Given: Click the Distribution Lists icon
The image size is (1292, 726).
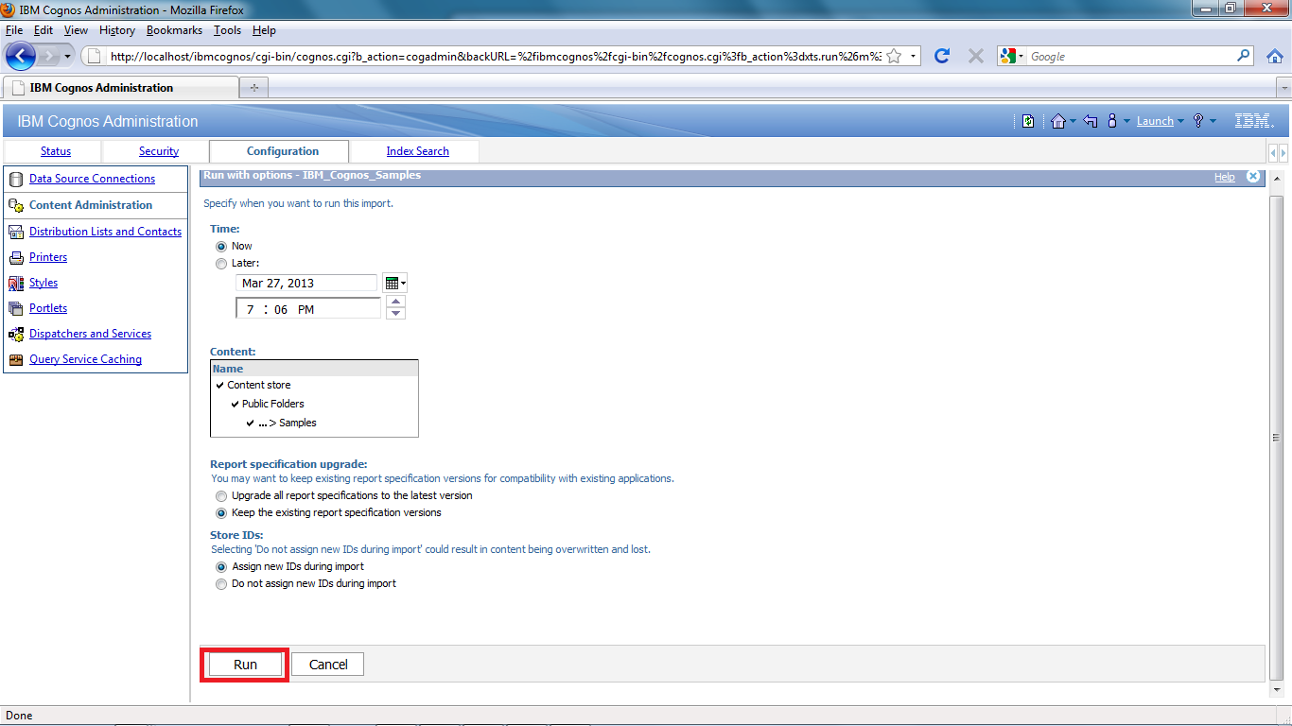Looking at the screenshot, I should pos(15,232).
